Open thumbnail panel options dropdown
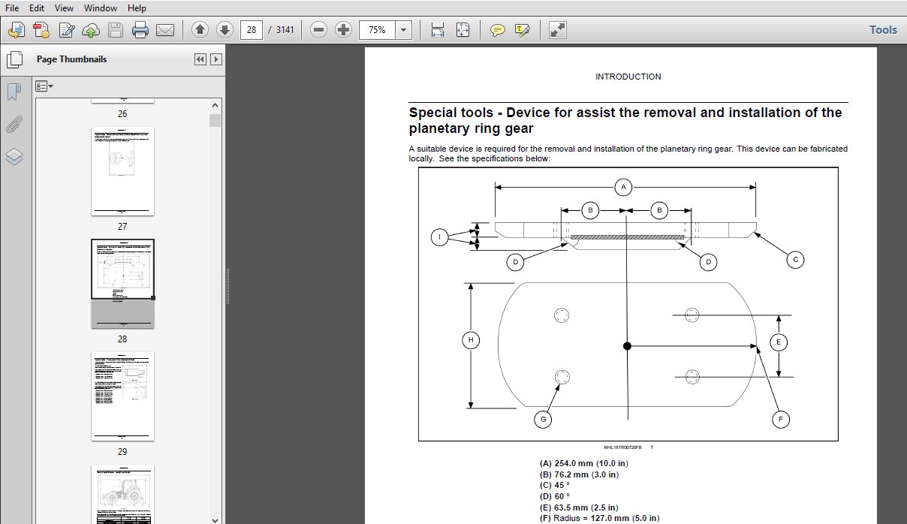 coord(44,86)
